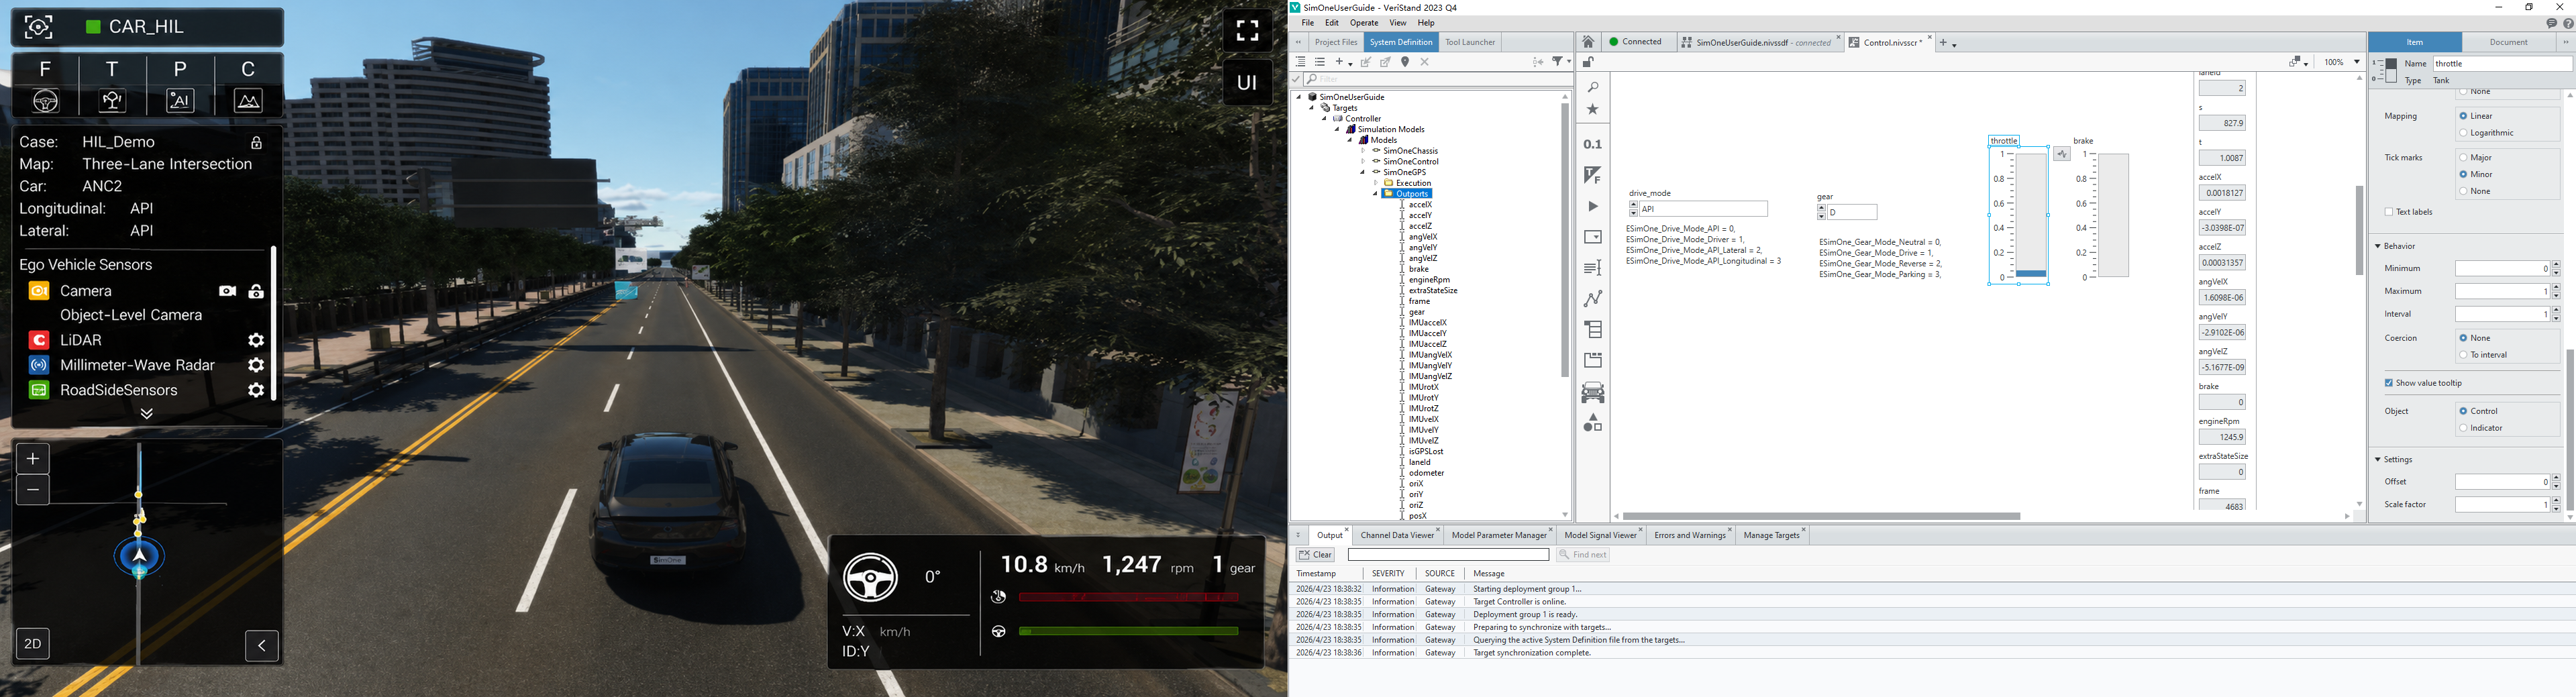Select Linear mapping option

[x=2476, y=116]
